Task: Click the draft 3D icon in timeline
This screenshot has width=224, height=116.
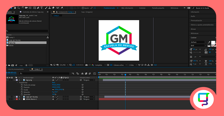Action: point(78,73)
